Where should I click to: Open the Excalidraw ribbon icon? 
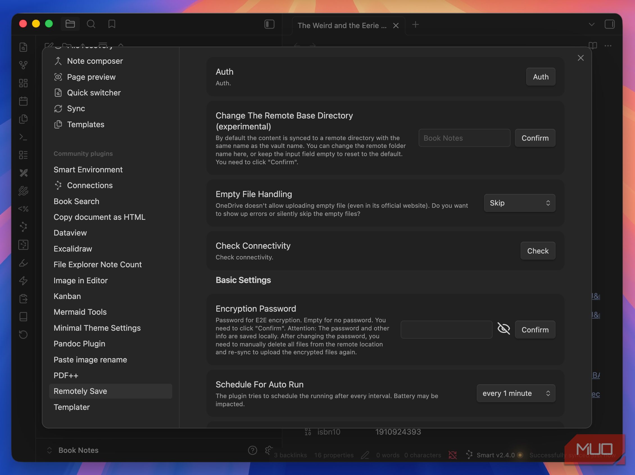tap(23, 173)
